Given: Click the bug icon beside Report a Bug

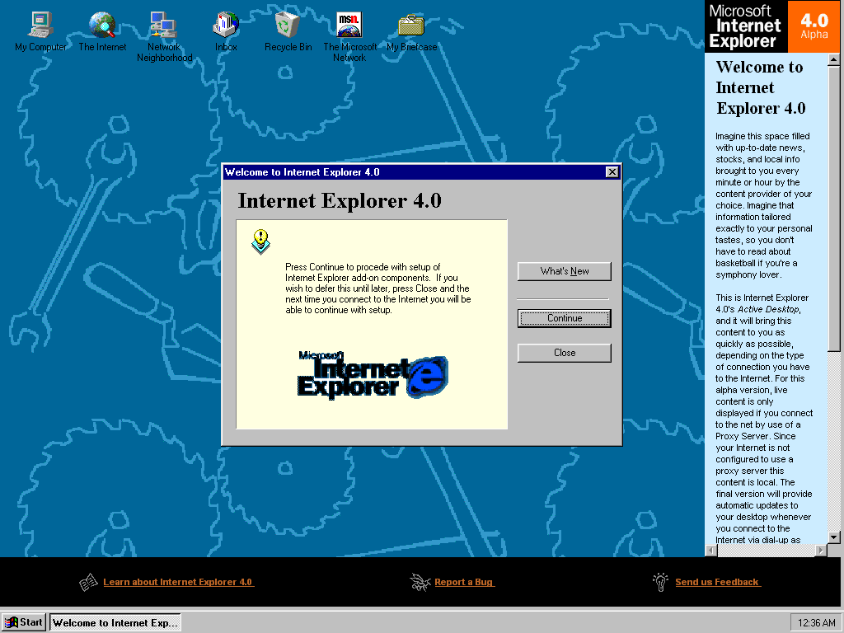Looking at the screenshot, I should point(420,582).
